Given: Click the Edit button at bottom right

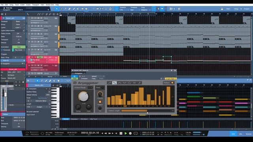Looking at the screenshot, I should [x=233, y=134].
